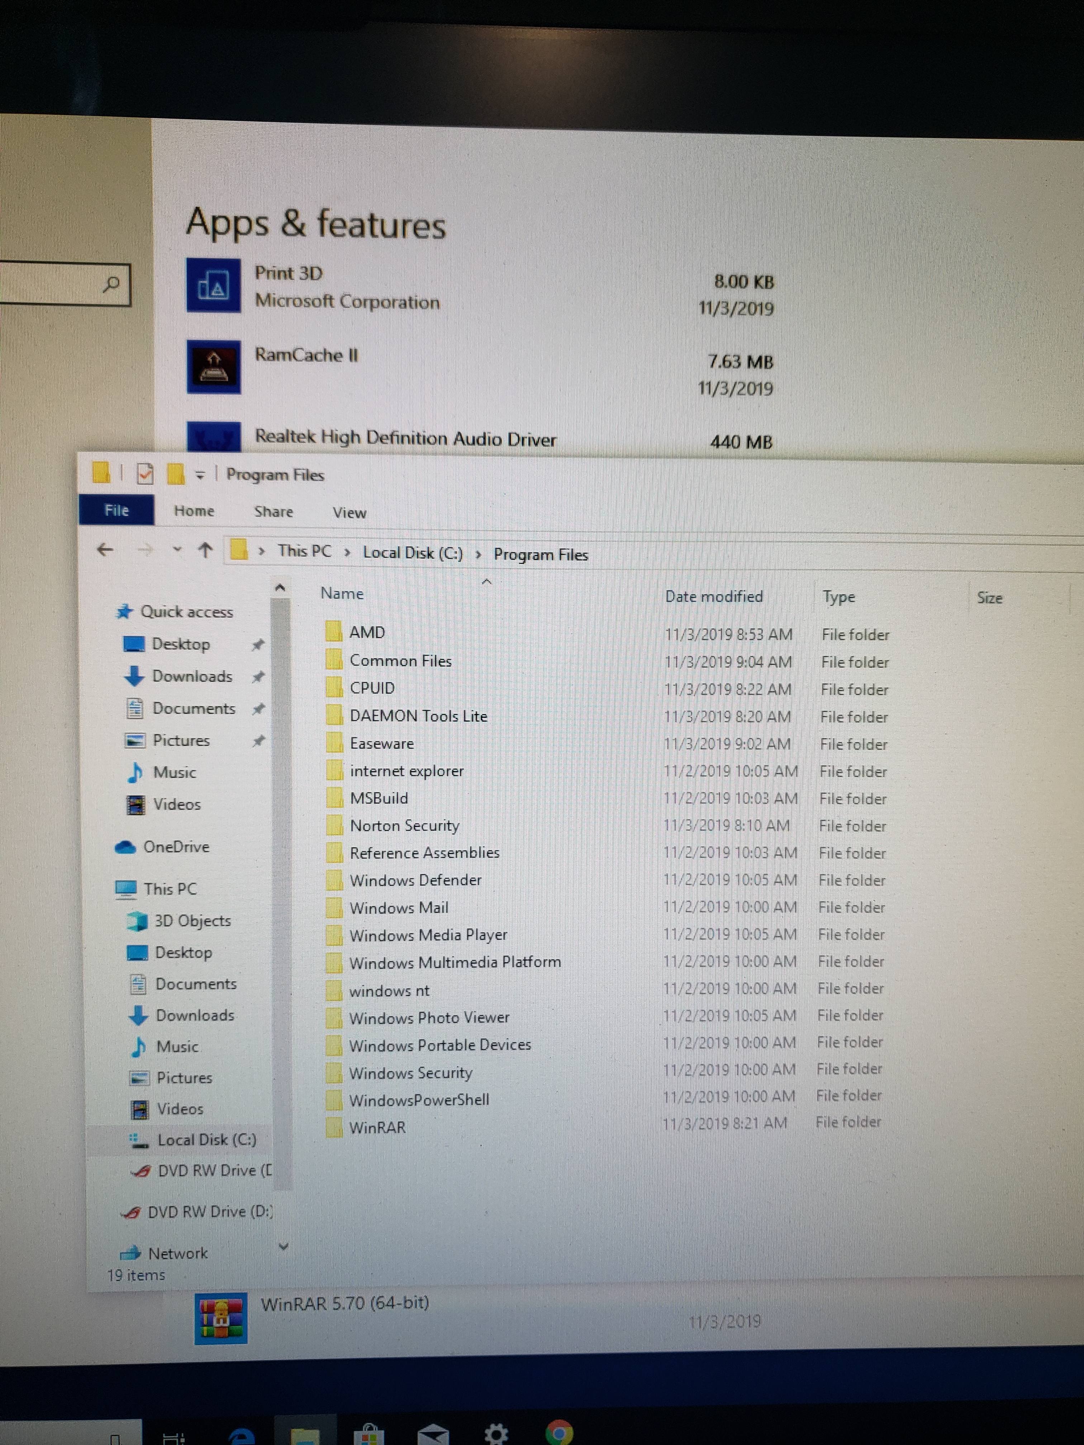Switch to the View ribbon tab
Screen dimensions: 1084x1445
(350, 513)
